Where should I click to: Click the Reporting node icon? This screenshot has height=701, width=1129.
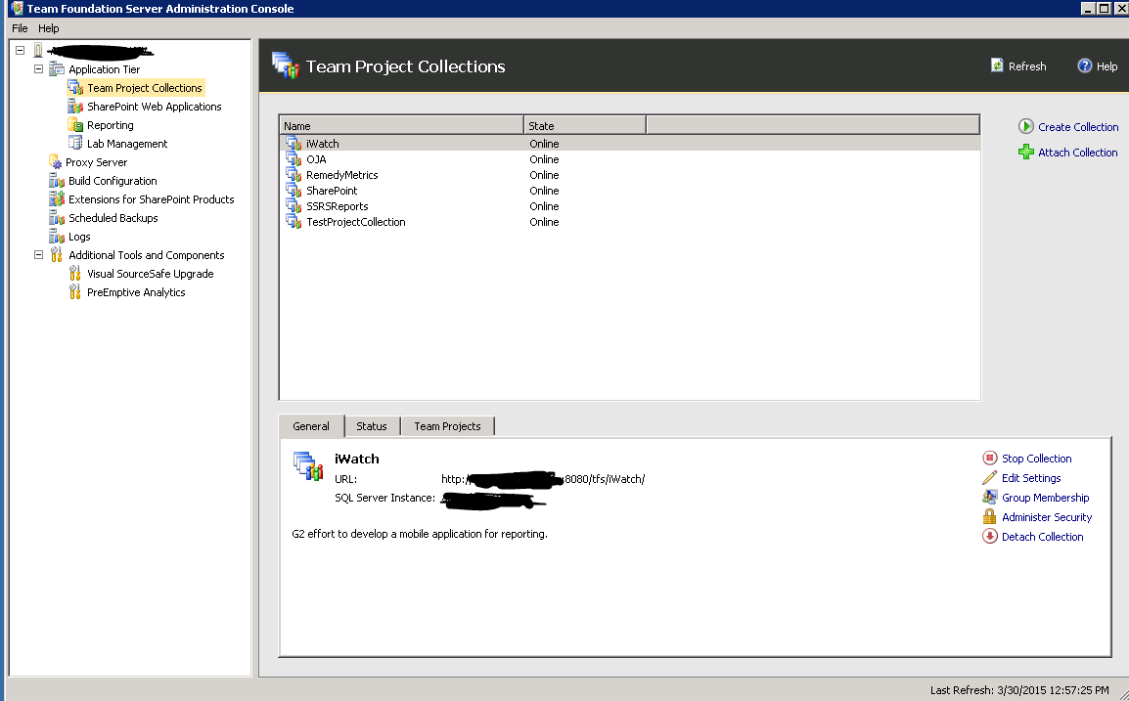click(75, 125)
